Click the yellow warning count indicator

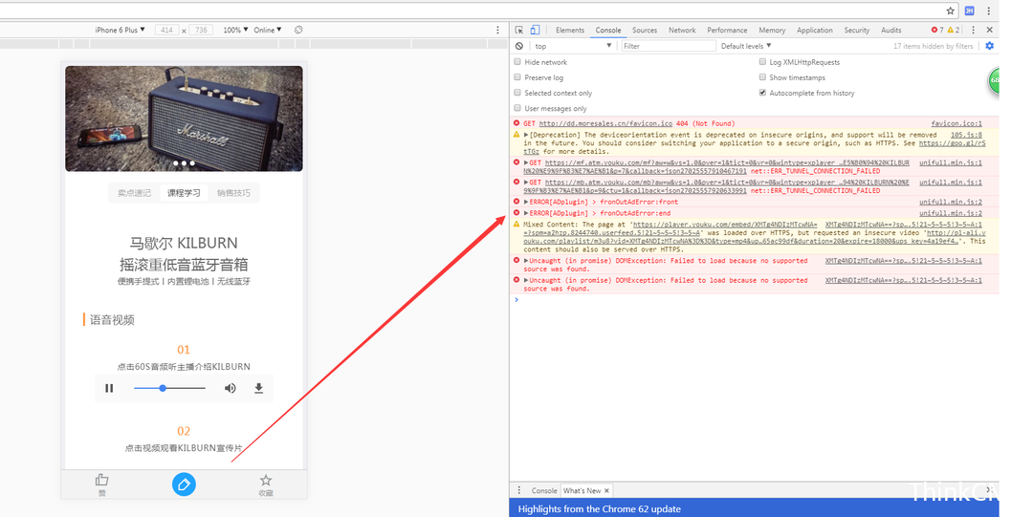point(953,30)
